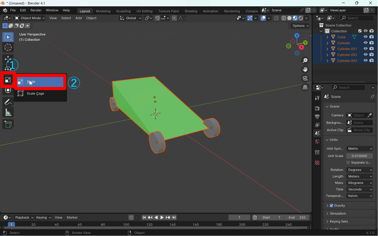
Task: Open the Playback popover in timeline
Action: (24, 218)
